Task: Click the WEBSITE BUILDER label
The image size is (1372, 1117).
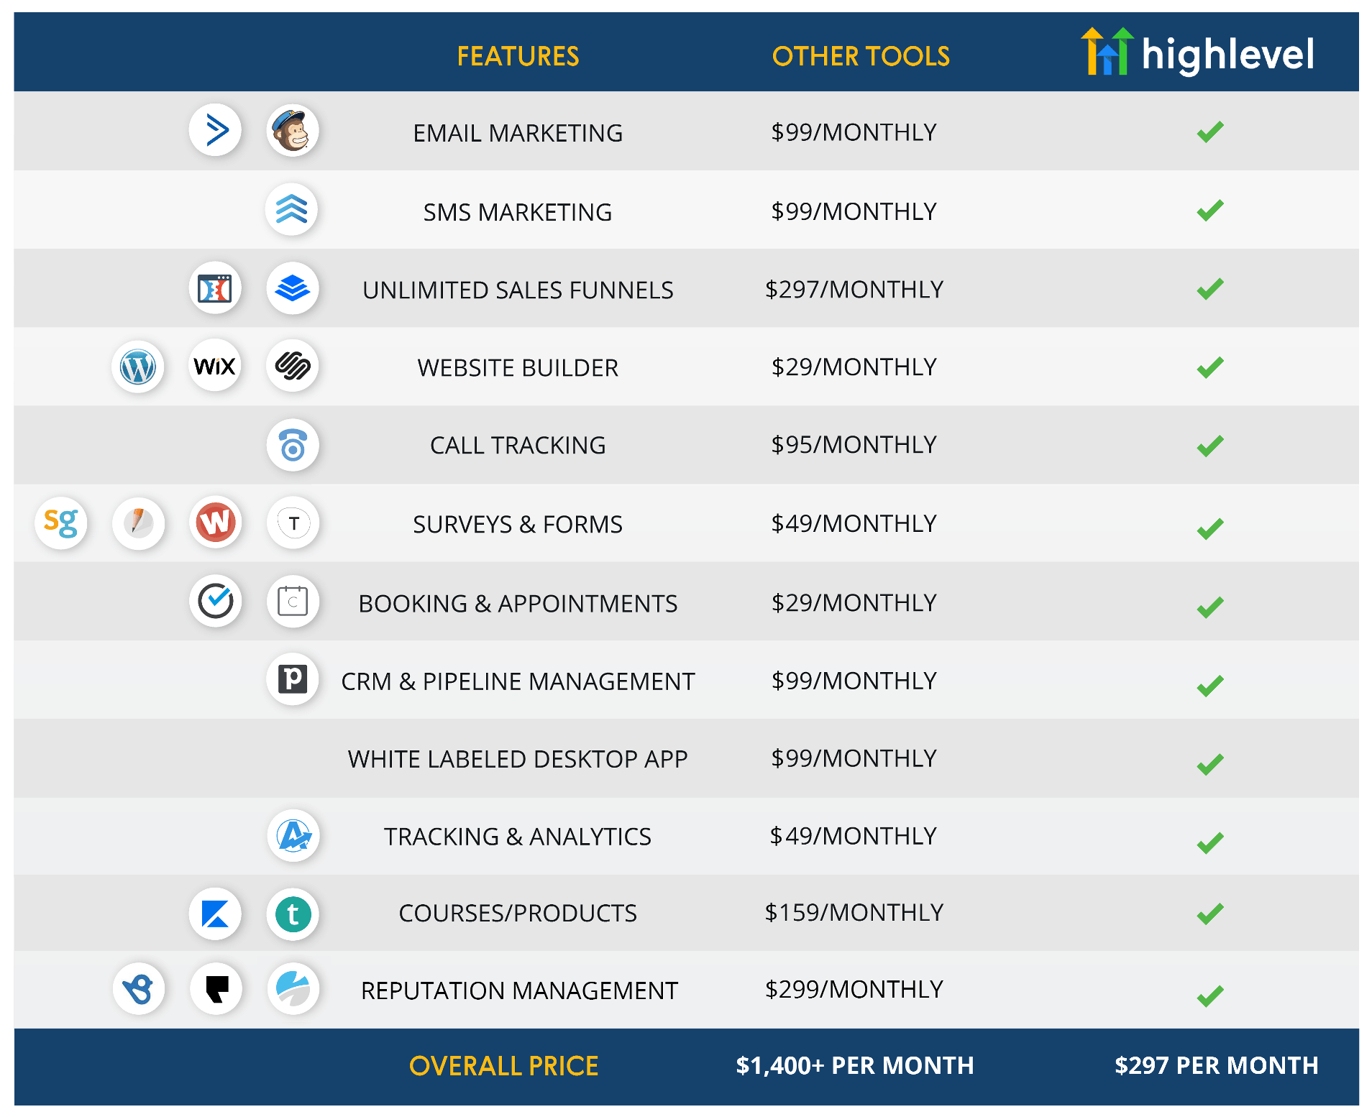Action: 518,367
